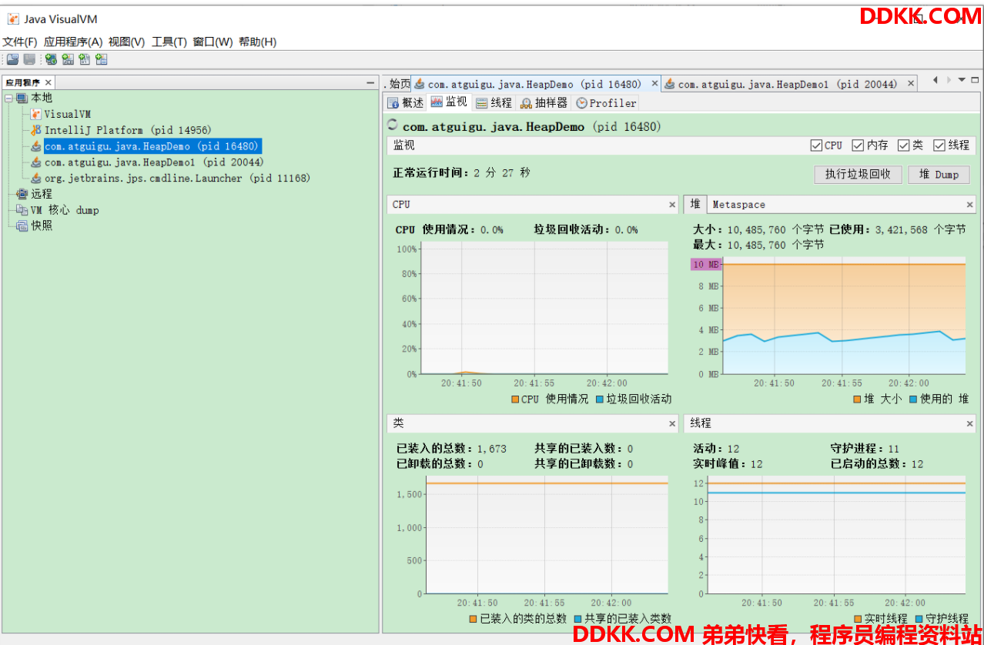Close the CPU chart panel
This screenshot has width=984, height=645.
point(672,205)
